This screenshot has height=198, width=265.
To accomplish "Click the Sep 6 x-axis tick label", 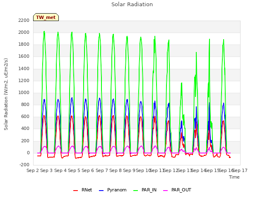I will coord(88,170).
